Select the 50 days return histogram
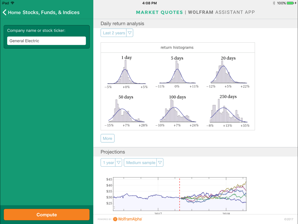Screen dimensions: 298x224 pos(126,111)
